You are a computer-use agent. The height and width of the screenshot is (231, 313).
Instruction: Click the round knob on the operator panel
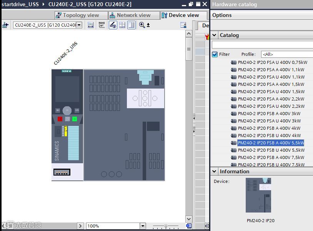click(67, 110)
